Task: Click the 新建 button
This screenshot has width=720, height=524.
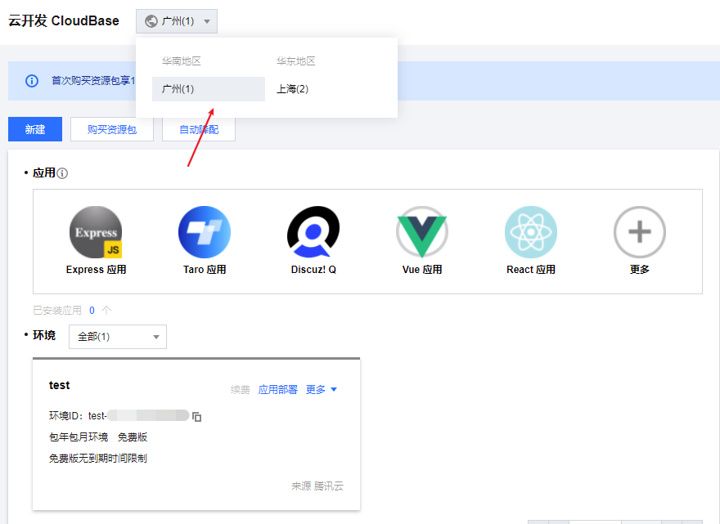Action: (35, 129)
